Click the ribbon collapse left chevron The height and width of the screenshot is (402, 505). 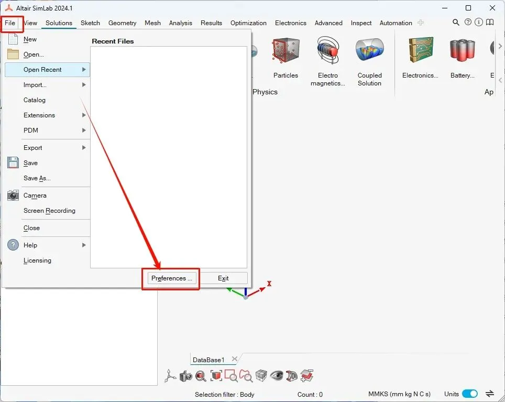click(x=500, y=80)
